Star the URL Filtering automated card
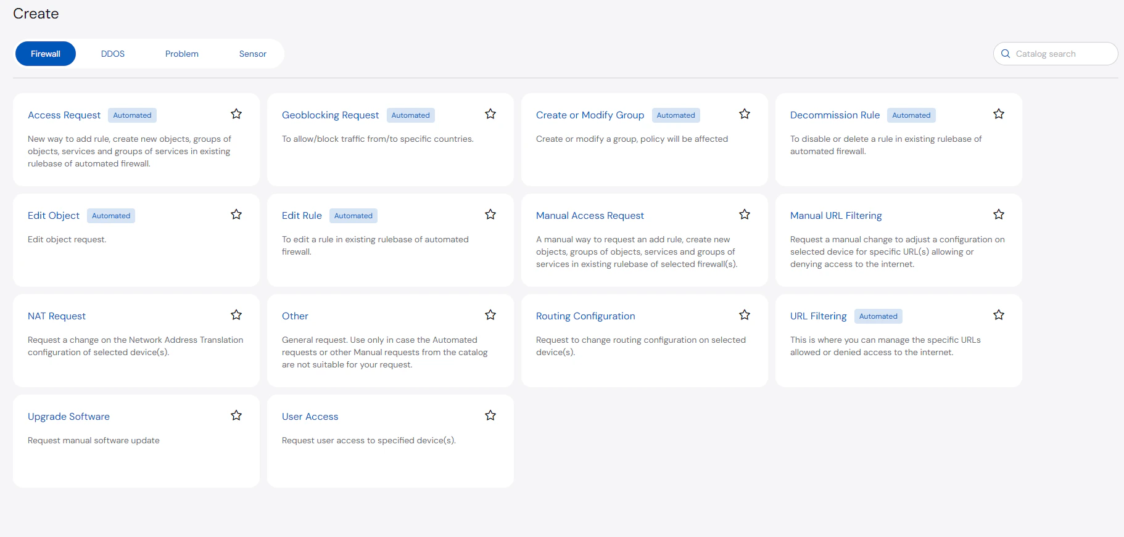 (999, 315)
